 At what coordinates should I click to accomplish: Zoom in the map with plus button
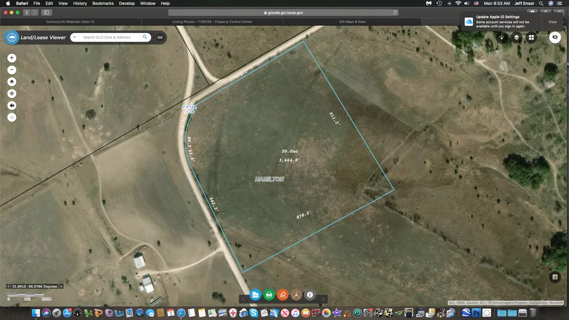12,58
